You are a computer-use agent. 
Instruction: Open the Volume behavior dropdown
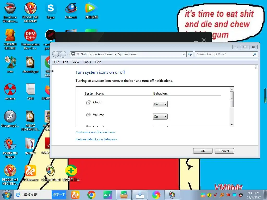(160, 116)
